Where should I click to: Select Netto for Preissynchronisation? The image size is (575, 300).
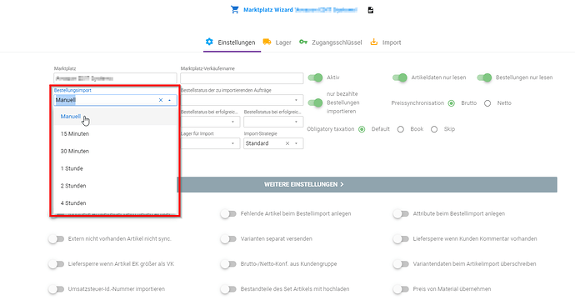click(487, 103)
